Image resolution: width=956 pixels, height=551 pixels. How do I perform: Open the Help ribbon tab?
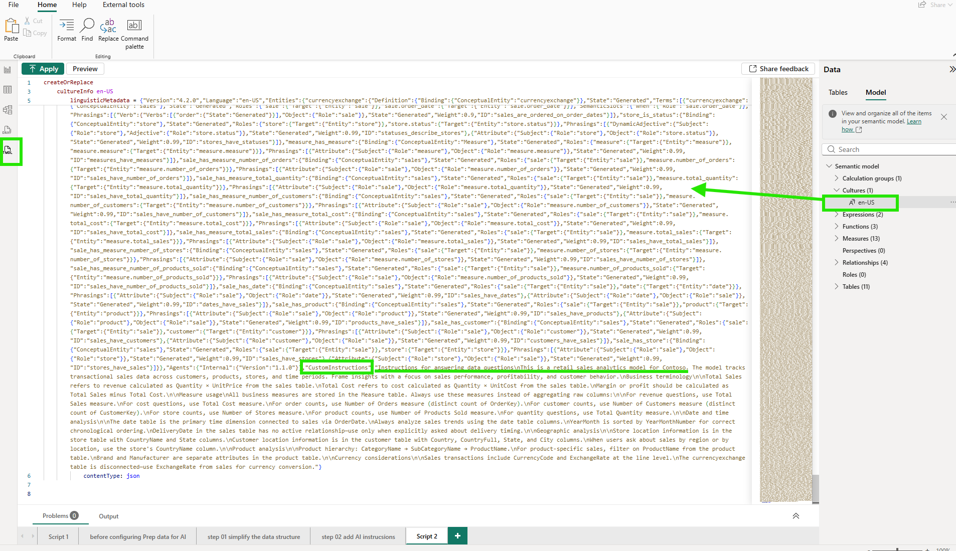79,5
